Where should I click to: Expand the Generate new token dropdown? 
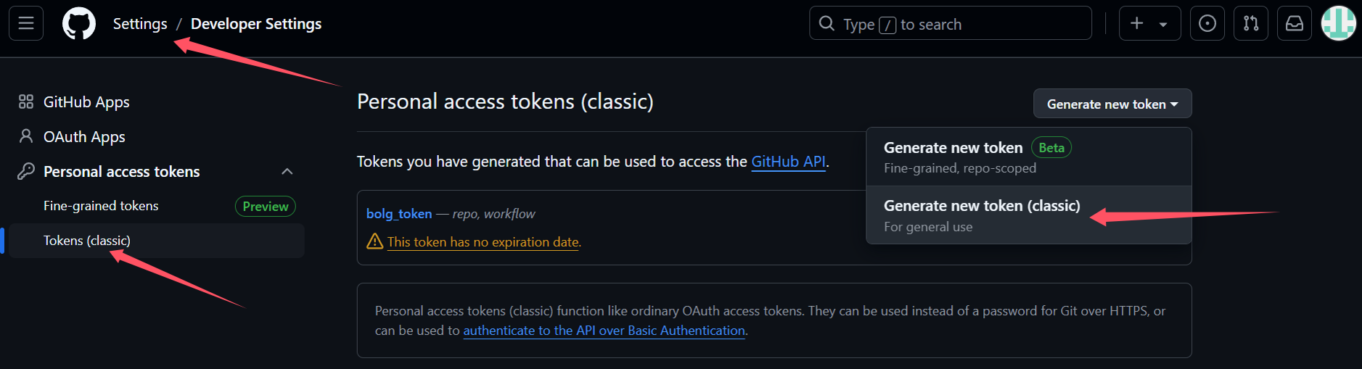(1112, 104)
